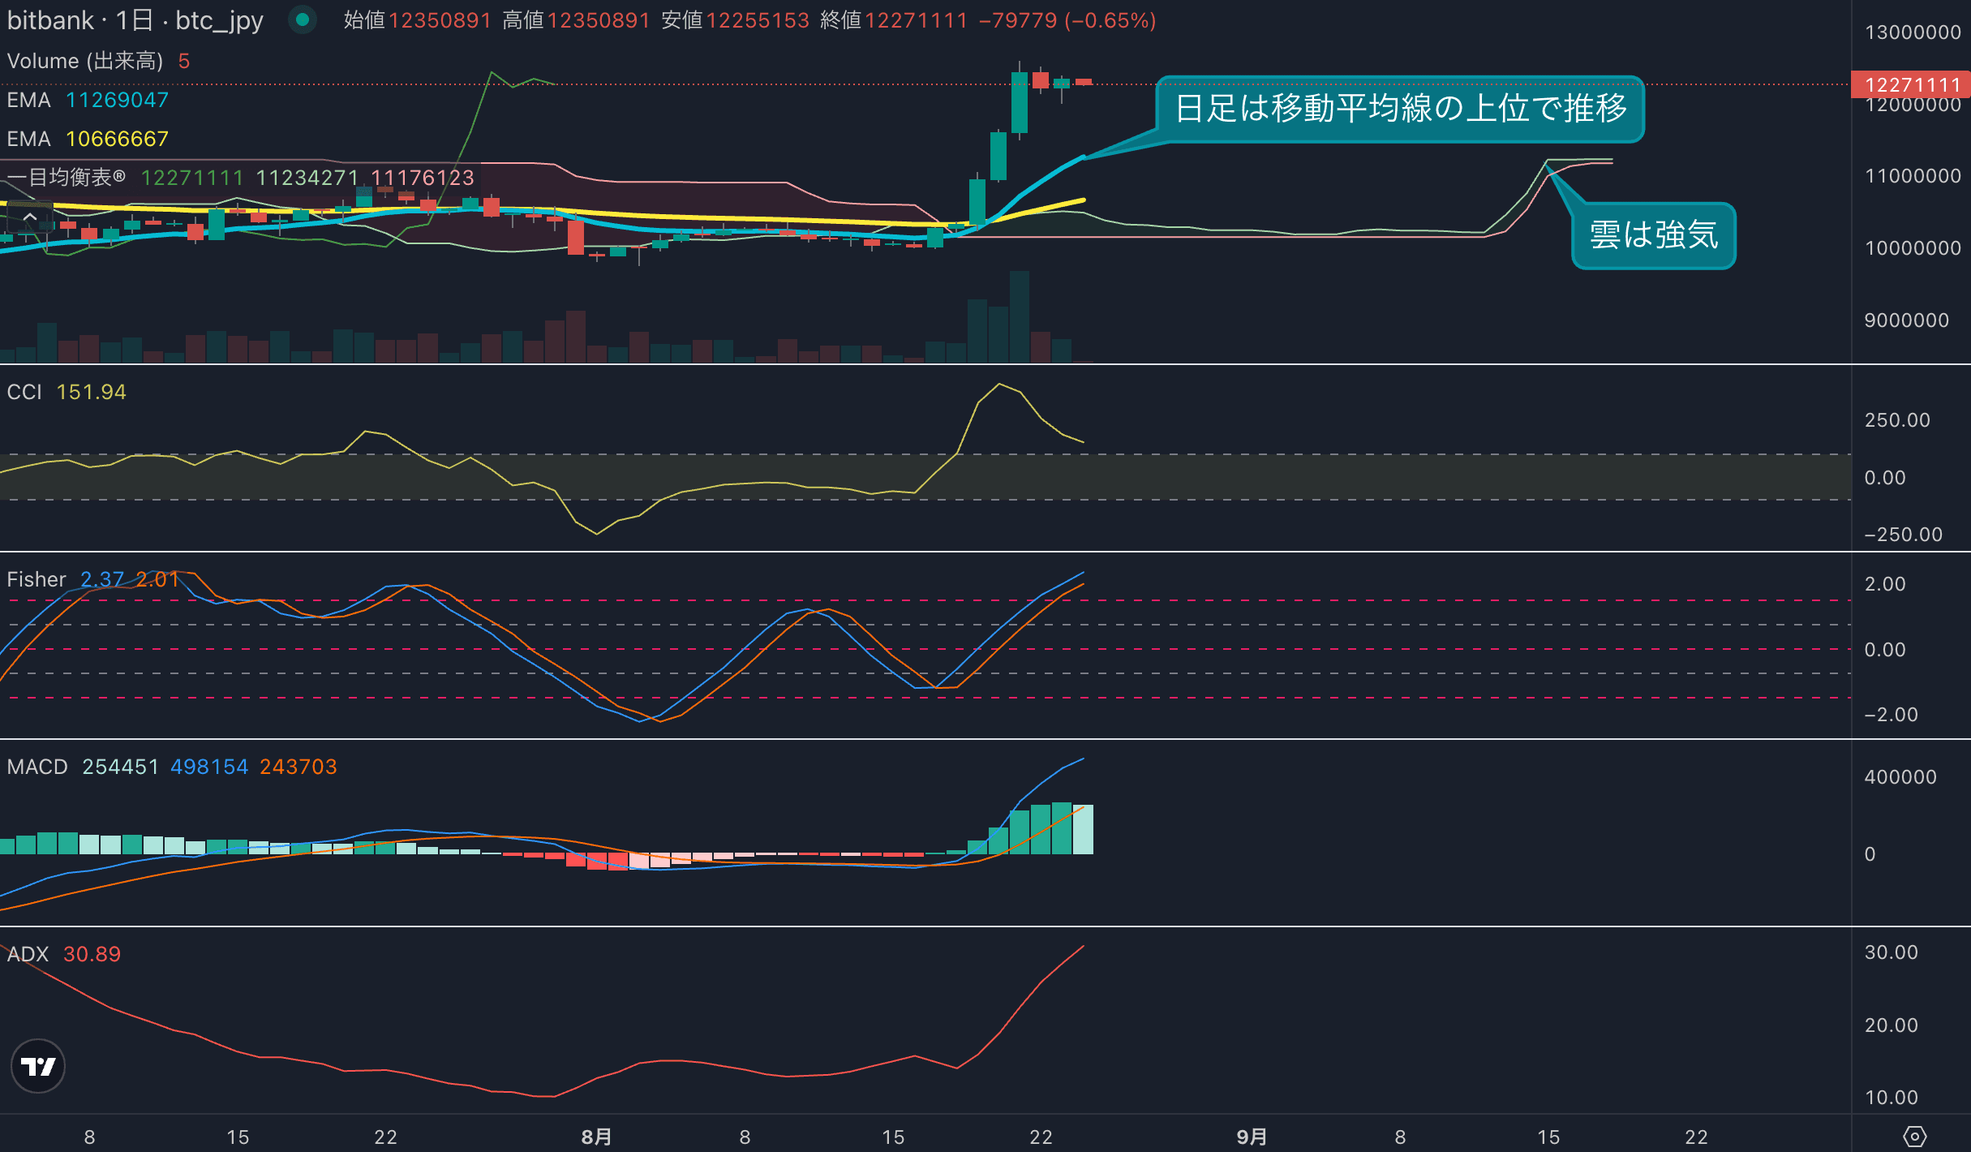Click the Ichimoku value 11176123

click(x=423, y=178)
